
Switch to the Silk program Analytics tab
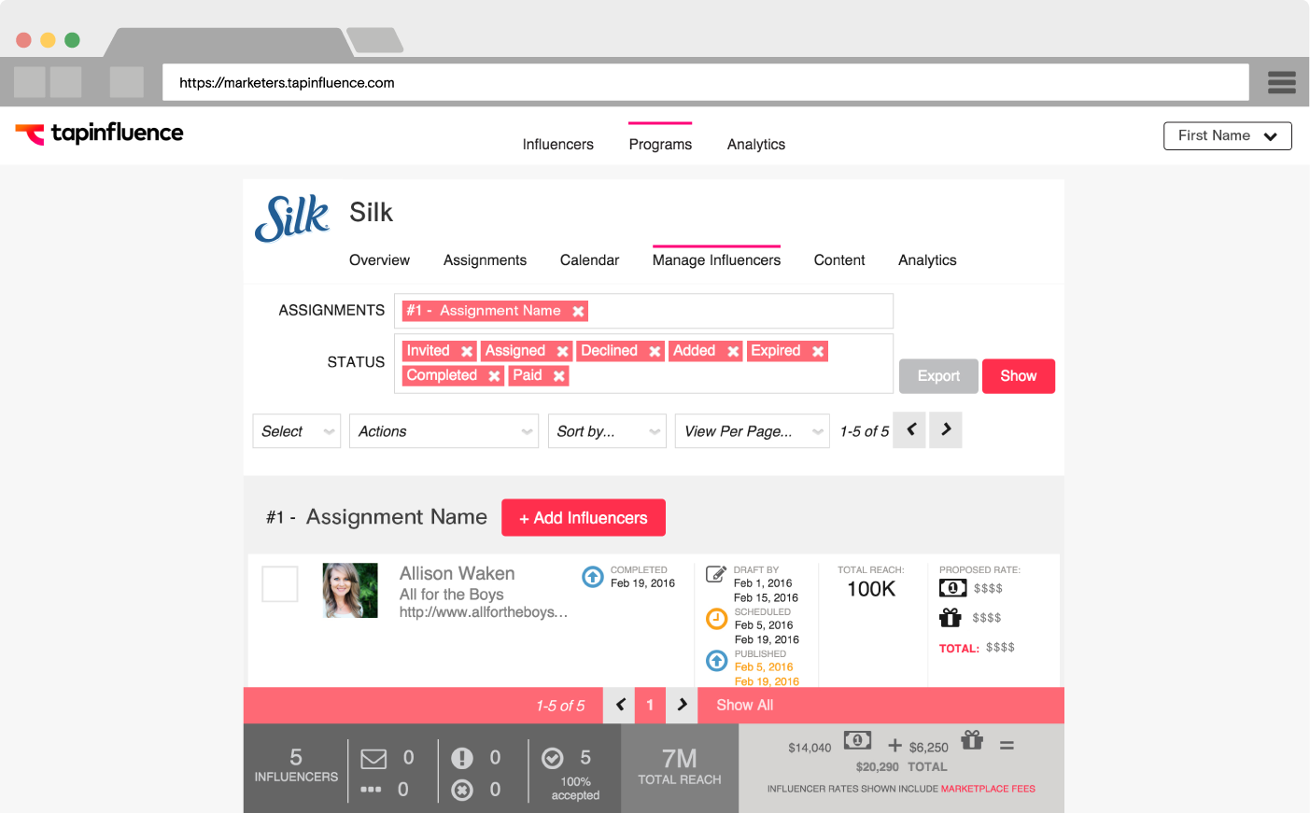[927, 260]
